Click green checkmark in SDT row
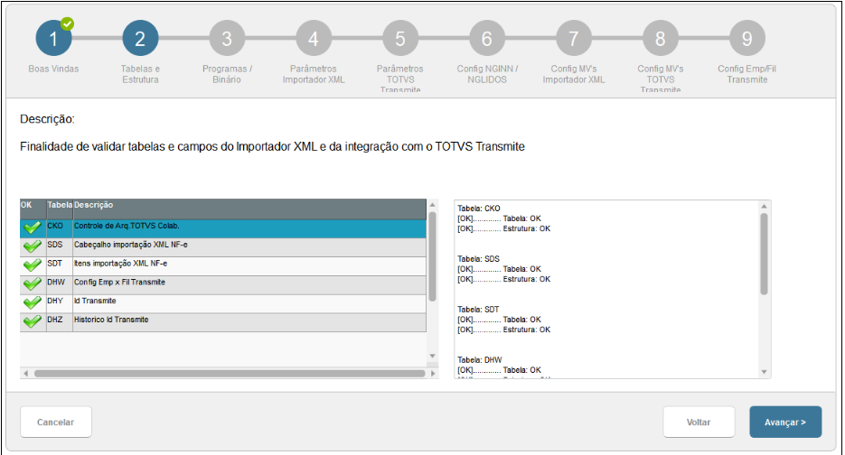Screen dimensions: 845x455 pyautogui.click(x=33, y=265)
